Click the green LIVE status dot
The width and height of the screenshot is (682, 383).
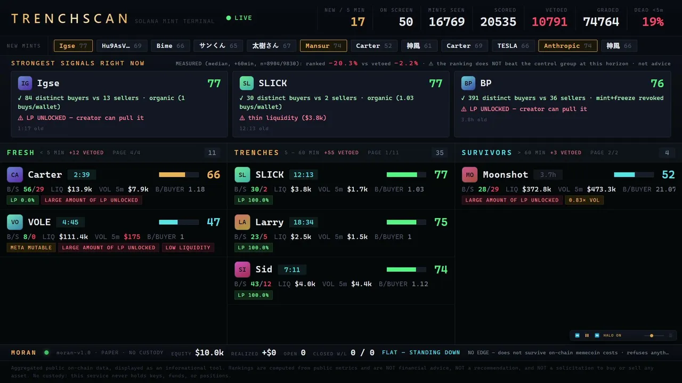click(x=229, y=18)
